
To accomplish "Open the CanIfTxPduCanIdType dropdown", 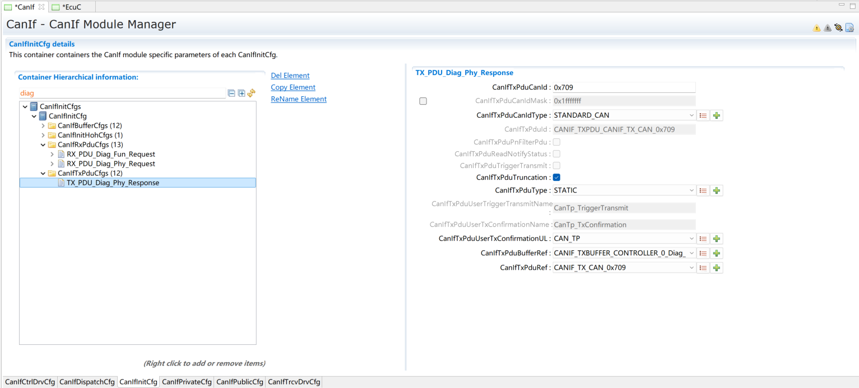I will pyautogui.click(x=624, y=115).
